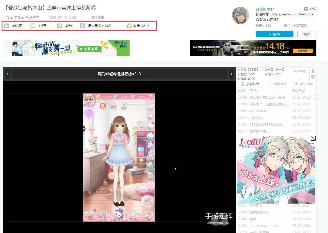
Task: Click the game settings gear in video
Action: point(152,96)
